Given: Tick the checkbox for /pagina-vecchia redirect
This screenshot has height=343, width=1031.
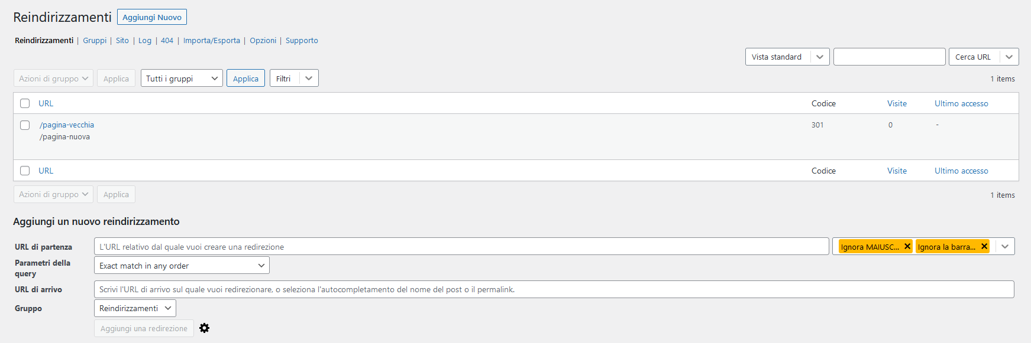Looking at the screenshot, I should tap(25, 125).
